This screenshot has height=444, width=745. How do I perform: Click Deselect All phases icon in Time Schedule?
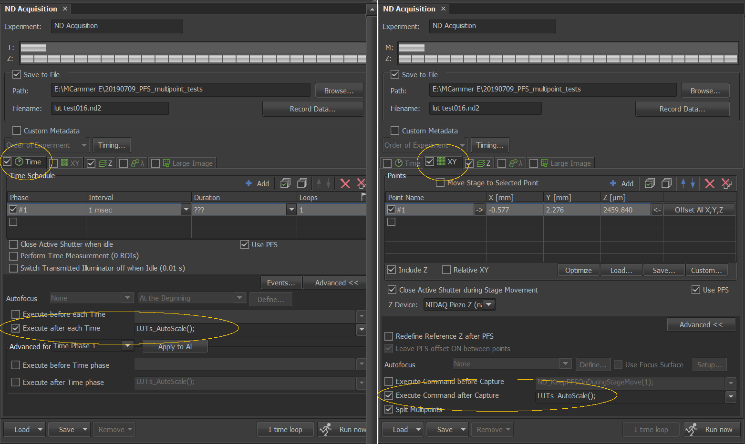pyautogui.click(x=302, y=183)
